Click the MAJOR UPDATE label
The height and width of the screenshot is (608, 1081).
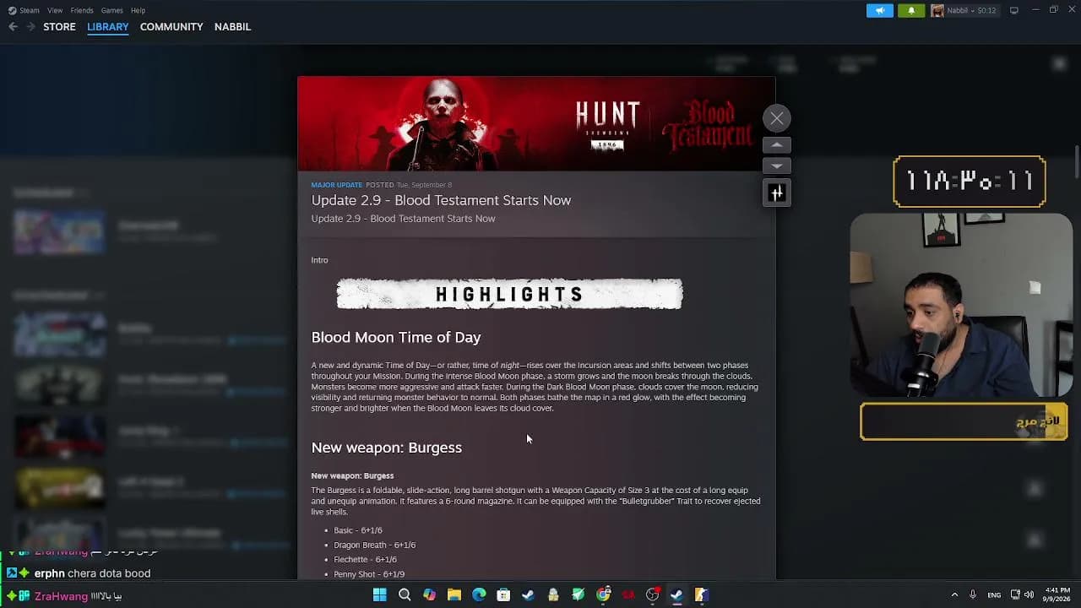click(x=336, y=185)
